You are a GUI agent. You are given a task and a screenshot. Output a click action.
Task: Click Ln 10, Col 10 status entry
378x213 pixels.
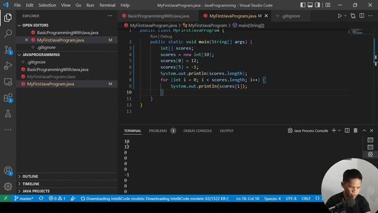tap(247, 199)
